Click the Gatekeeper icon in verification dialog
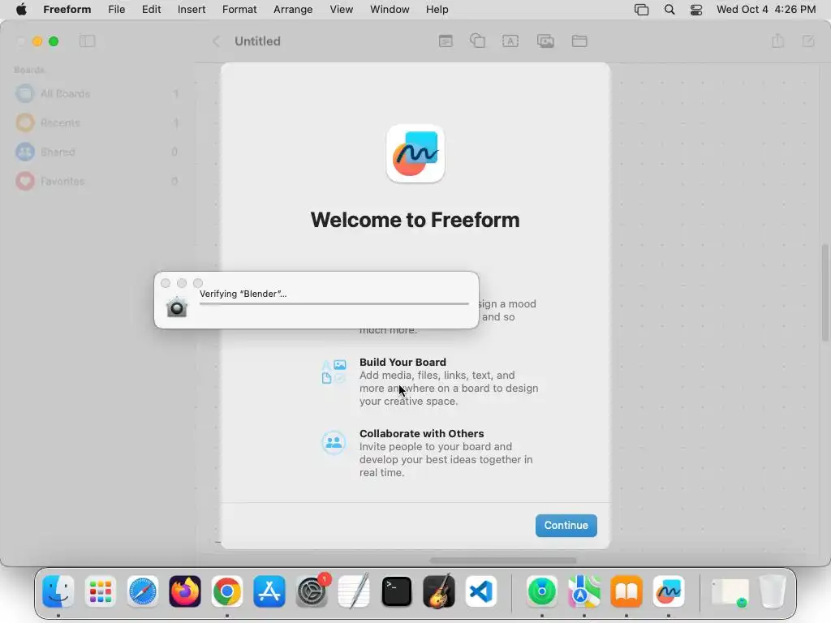The width and height of the screenshot is (831, 623). pos(176,307)
